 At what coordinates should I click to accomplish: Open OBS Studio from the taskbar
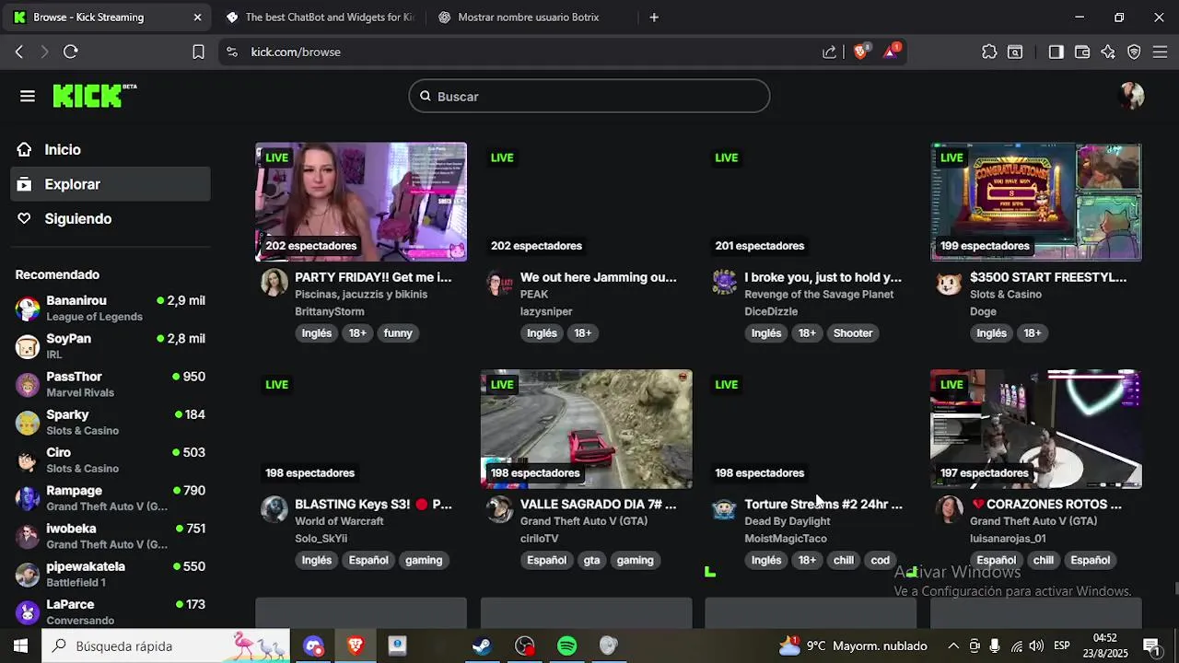pos(525,646)
